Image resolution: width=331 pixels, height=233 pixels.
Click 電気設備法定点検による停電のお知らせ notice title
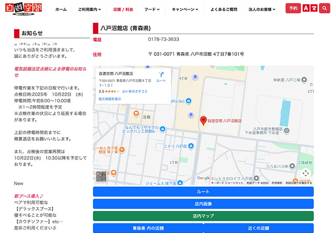(50, 72)
